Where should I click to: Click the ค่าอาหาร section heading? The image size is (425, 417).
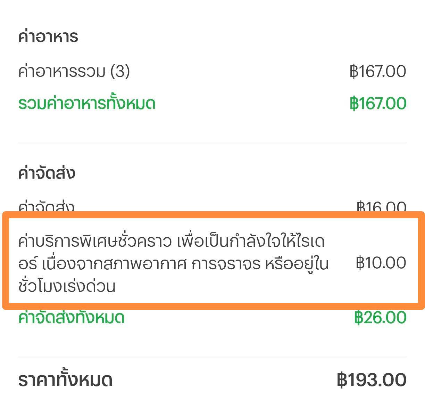48,37
